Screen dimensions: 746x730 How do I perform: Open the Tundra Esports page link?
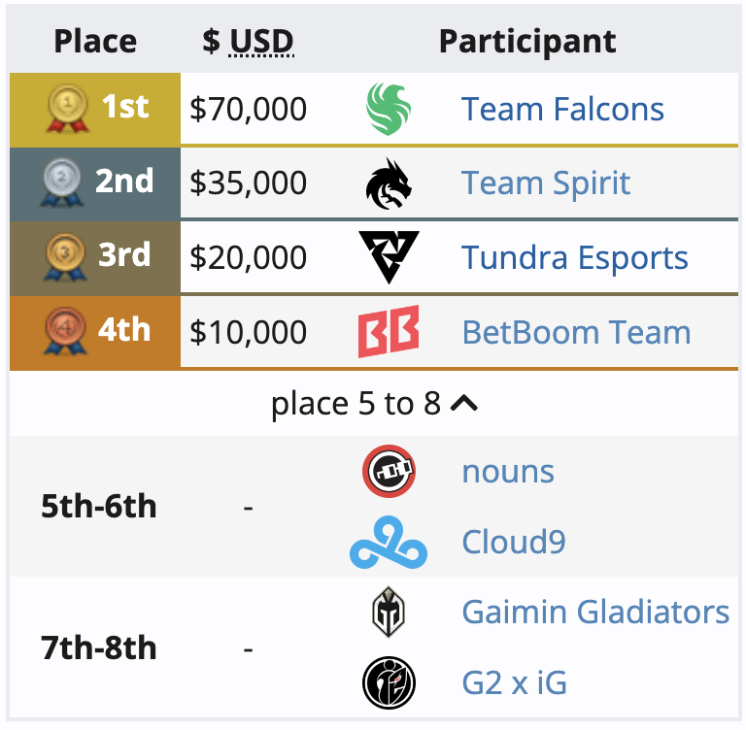pyautogui.click(x=575, y=257)
